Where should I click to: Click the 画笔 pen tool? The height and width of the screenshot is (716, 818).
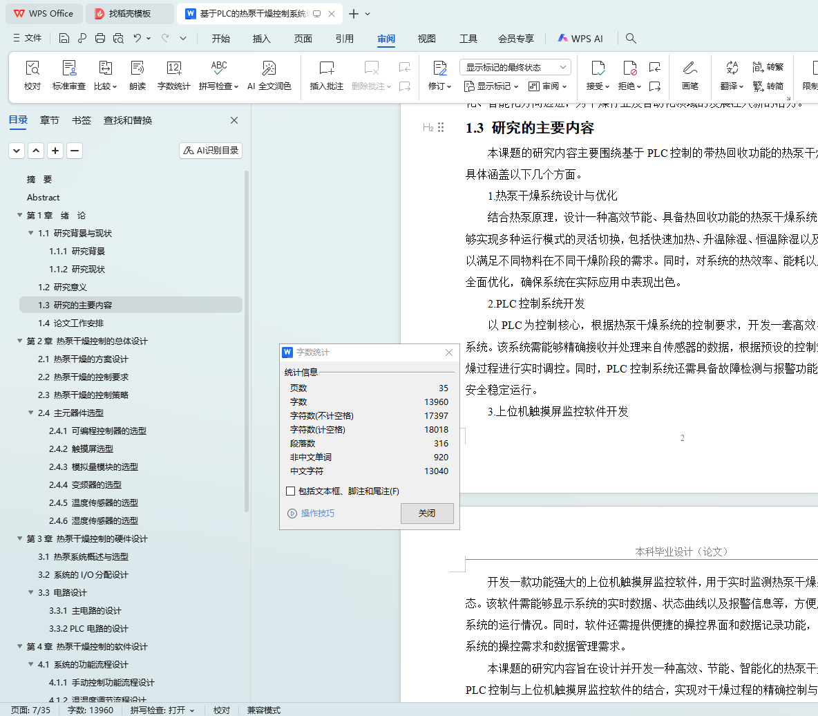pyautogui.click(x=689, y=75)
